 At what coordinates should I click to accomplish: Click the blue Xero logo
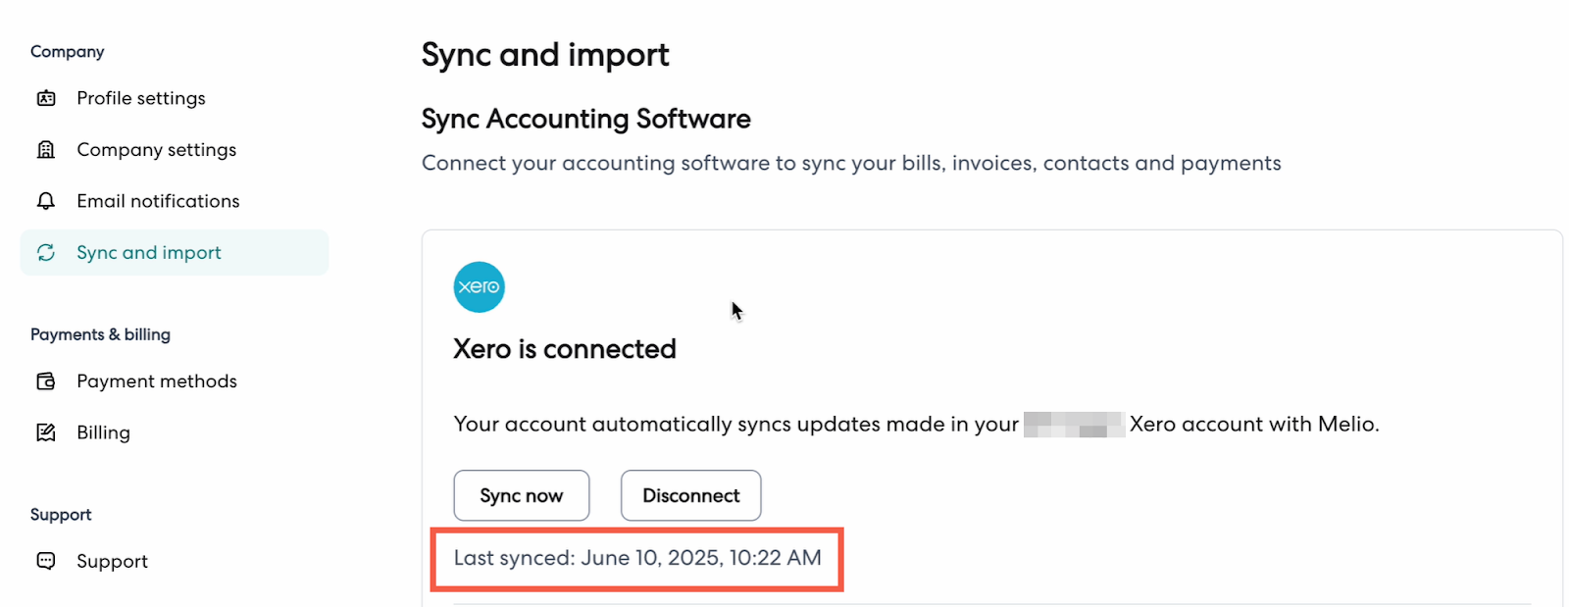pos(479,287)
